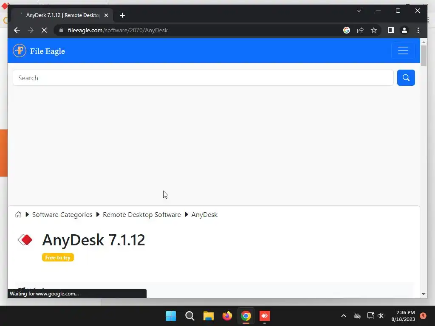
Task: Click the network tray icon
Action: point(370,316)
